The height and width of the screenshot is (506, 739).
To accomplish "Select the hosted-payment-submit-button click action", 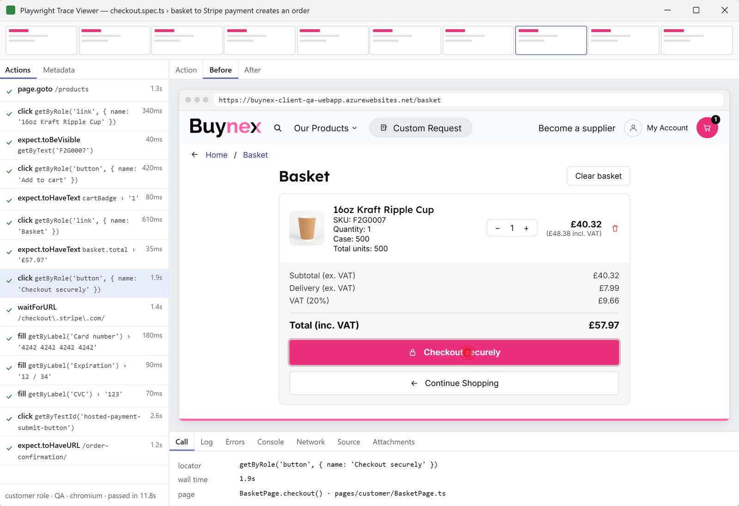I will pyautogui.click(x=84, y=421).
